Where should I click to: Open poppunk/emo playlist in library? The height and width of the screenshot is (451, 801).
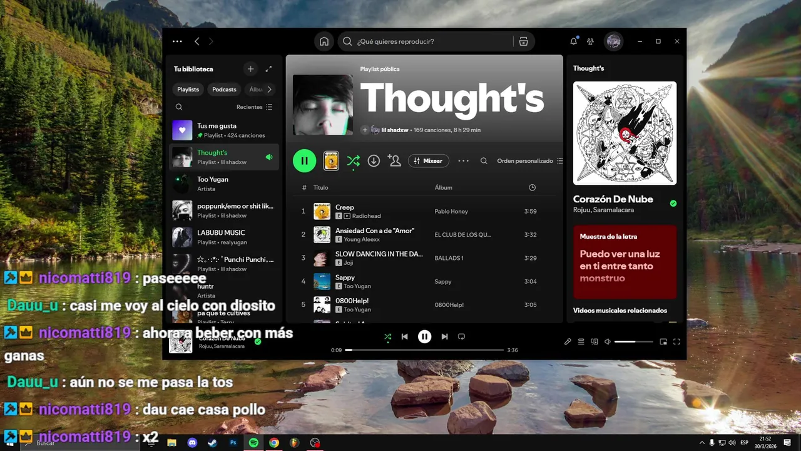tap(225, 210)
